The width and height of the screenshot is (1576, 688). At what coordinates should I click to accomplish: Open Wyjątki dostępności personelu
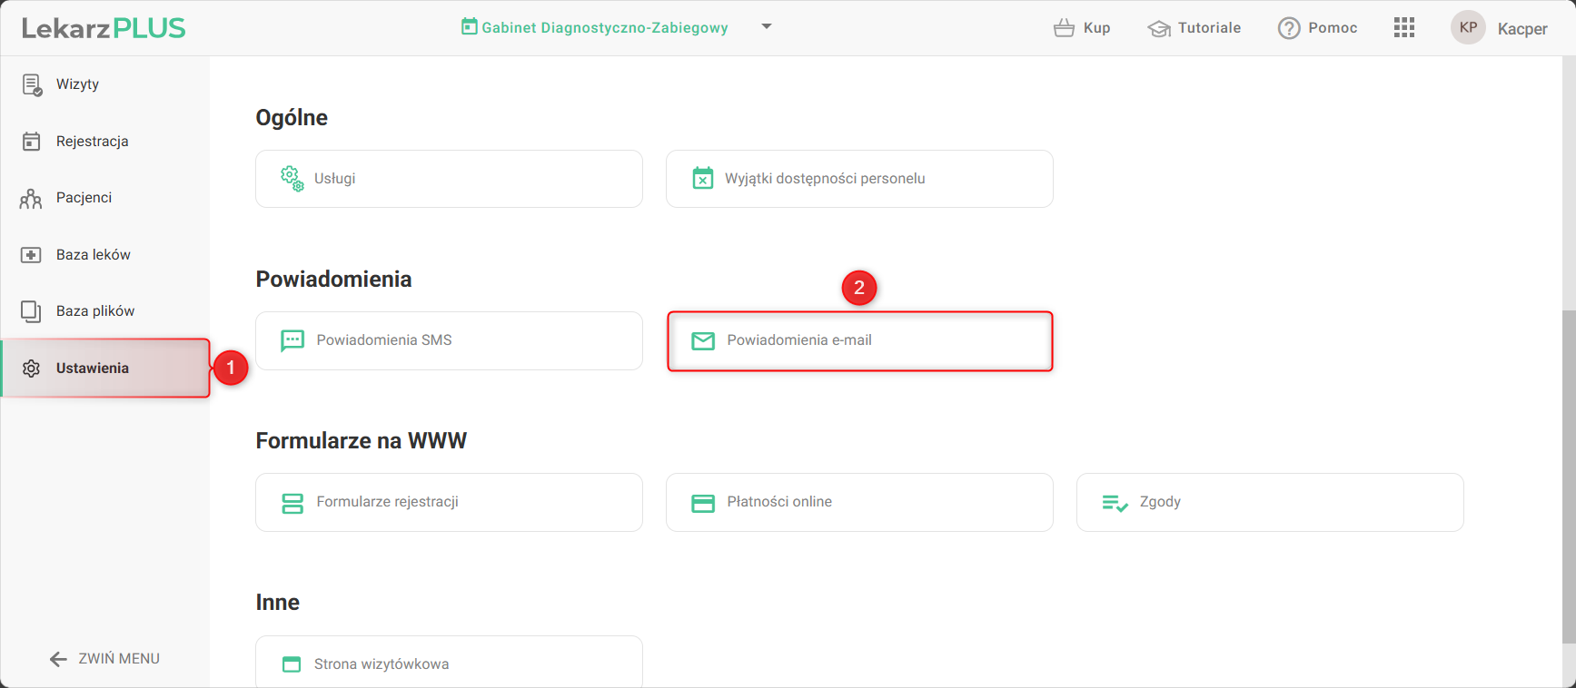[859, 179]
